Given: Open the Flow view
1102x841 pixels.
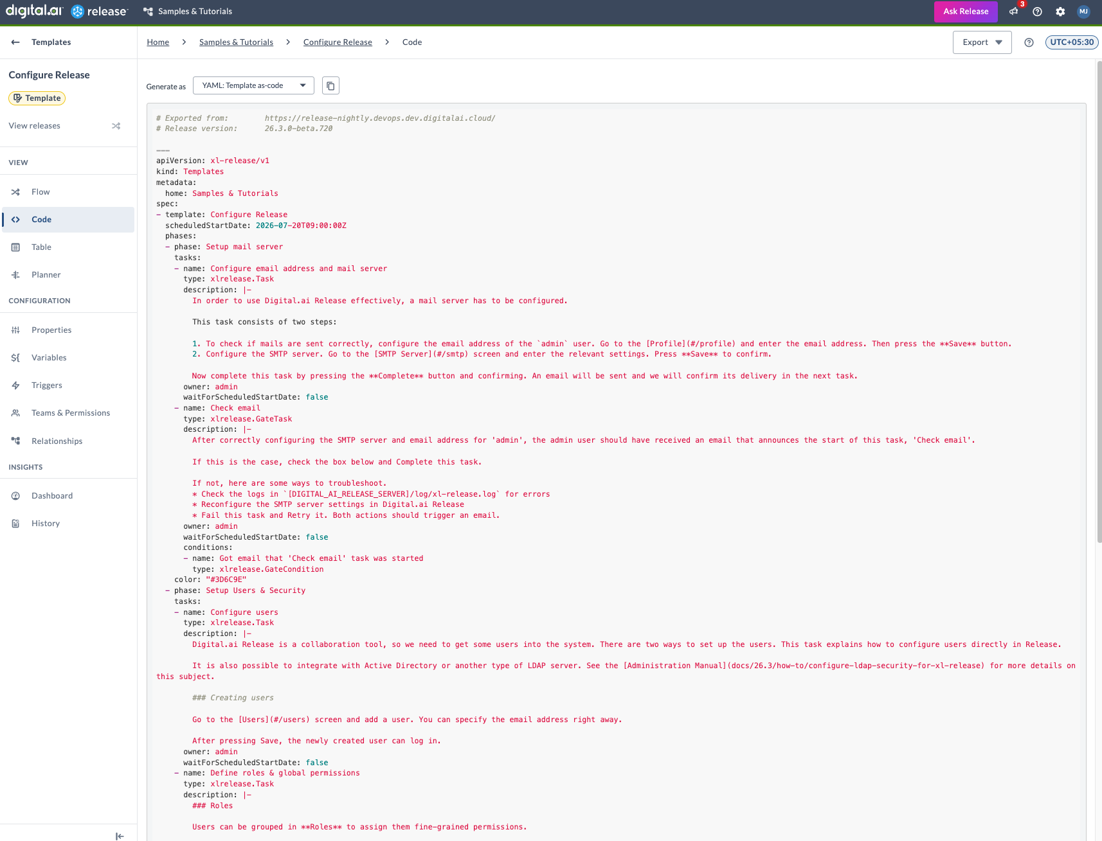Looking at the screenshot, I should coord(68,192).
